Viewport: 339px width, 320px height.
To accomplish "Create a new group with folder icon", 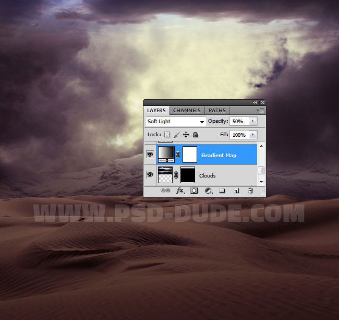I will tap(222, 191).
